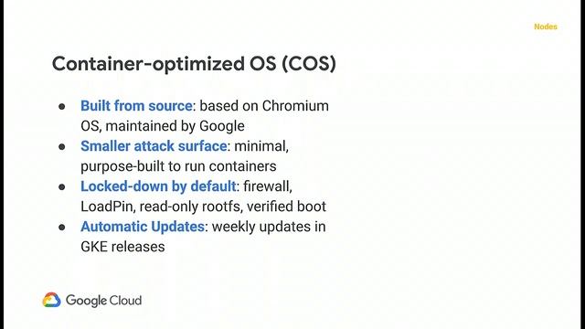Click the Container-optimized OS (COS) title
585x329 pixels.
pyautogui.click(x=194, y=64)
